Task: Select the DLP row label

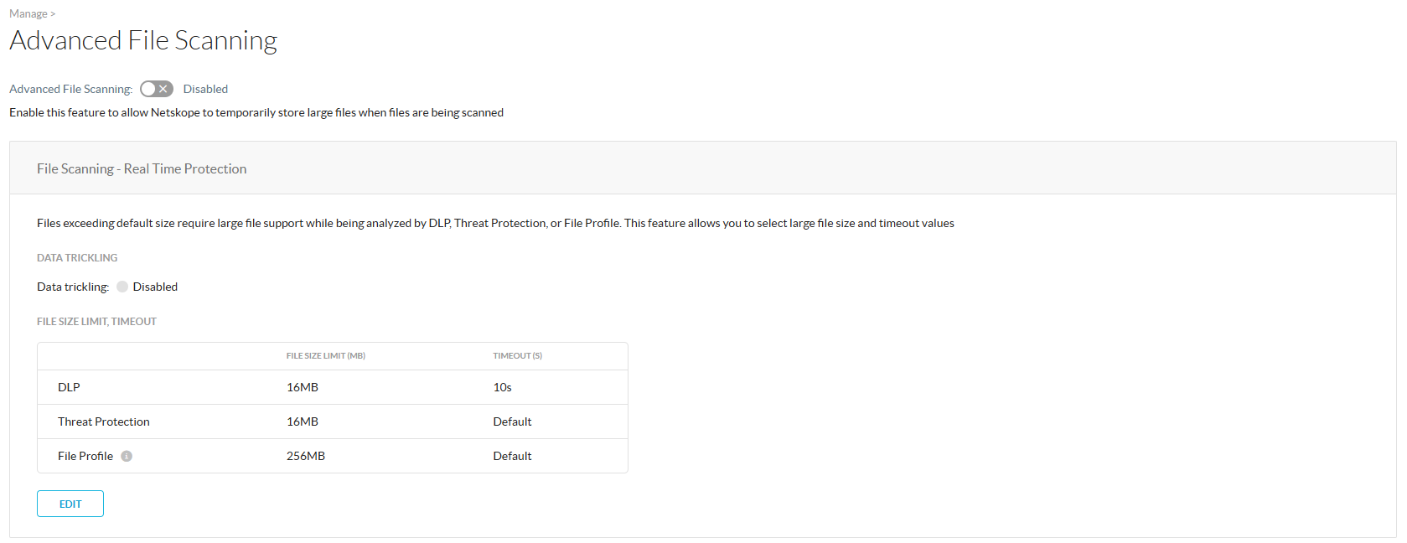Action: (69, 387)
